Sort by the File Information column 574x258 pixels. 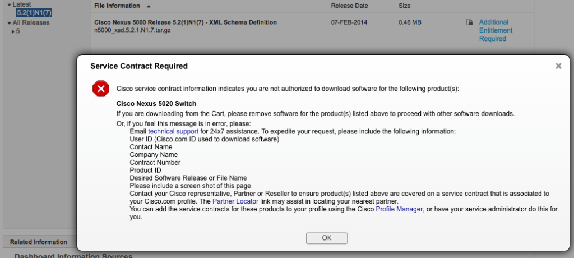(117, 6)
